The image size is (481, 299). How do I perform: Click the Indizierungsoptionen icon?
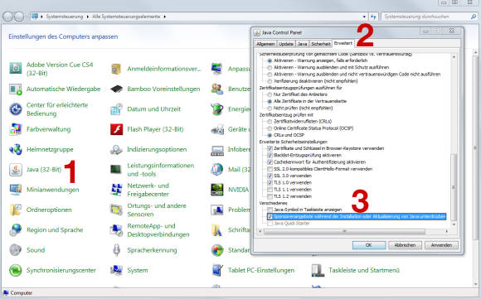(116, 149)
